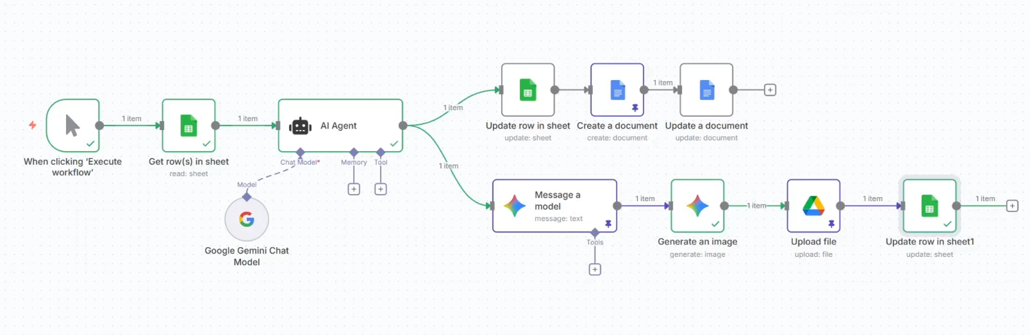Add a node after Update row in sheet1
1030x335 pixels.
coord(1012,206)
